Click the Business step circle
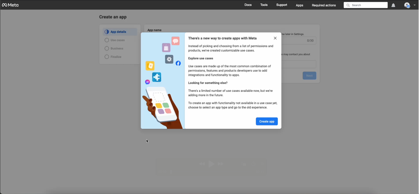The height and width of the screenshot is (194, 419). [x=107, y=49]
